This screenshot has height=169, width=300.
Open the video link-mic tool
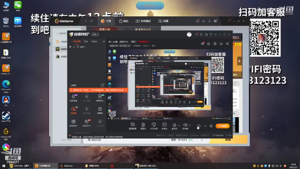[x=73, y=98]
